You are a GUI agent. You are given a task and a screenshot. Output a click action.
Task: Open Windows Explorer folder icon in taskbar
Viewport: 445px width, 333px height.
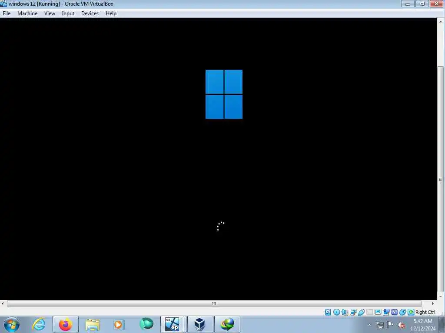point(93,324)
